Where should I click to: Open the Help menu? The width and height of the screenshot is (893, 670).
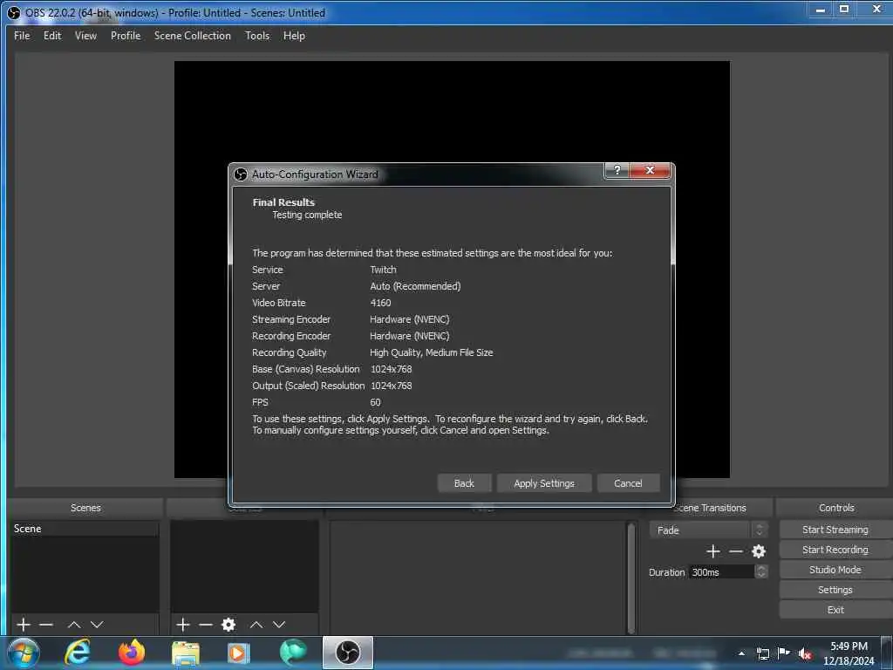(x=294, y=35)
